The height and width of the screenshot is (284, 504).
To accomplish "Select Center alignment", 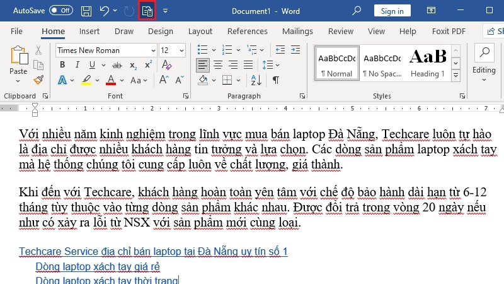I will coord(218,65).
